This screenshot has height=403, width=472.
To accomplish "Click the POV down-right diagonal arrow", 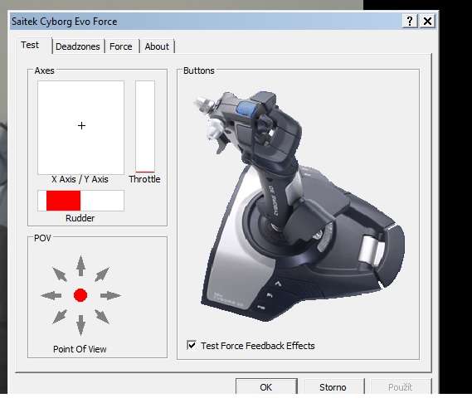I will (102, 317).
